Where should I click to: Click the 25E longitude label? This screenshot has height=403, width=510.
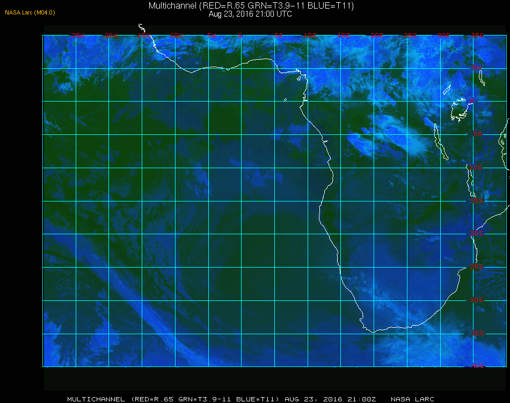(x=410, y=35)
